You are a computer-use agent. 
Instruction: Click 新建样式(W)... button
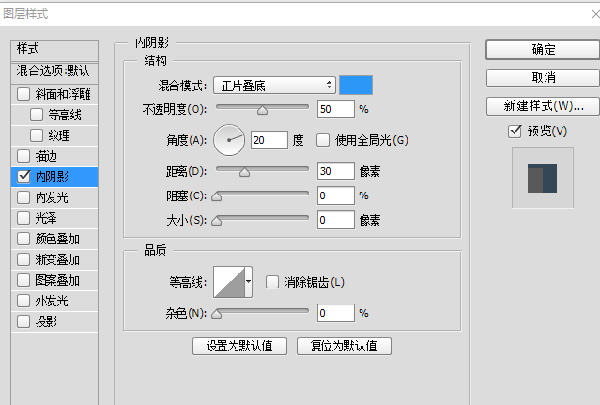tap(543, 106)
